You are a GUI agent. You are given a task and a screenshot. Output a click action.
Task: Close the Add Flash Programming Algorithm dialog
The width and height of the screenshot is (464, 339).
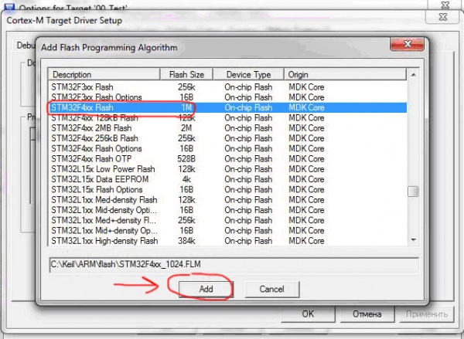click(408, 44)
